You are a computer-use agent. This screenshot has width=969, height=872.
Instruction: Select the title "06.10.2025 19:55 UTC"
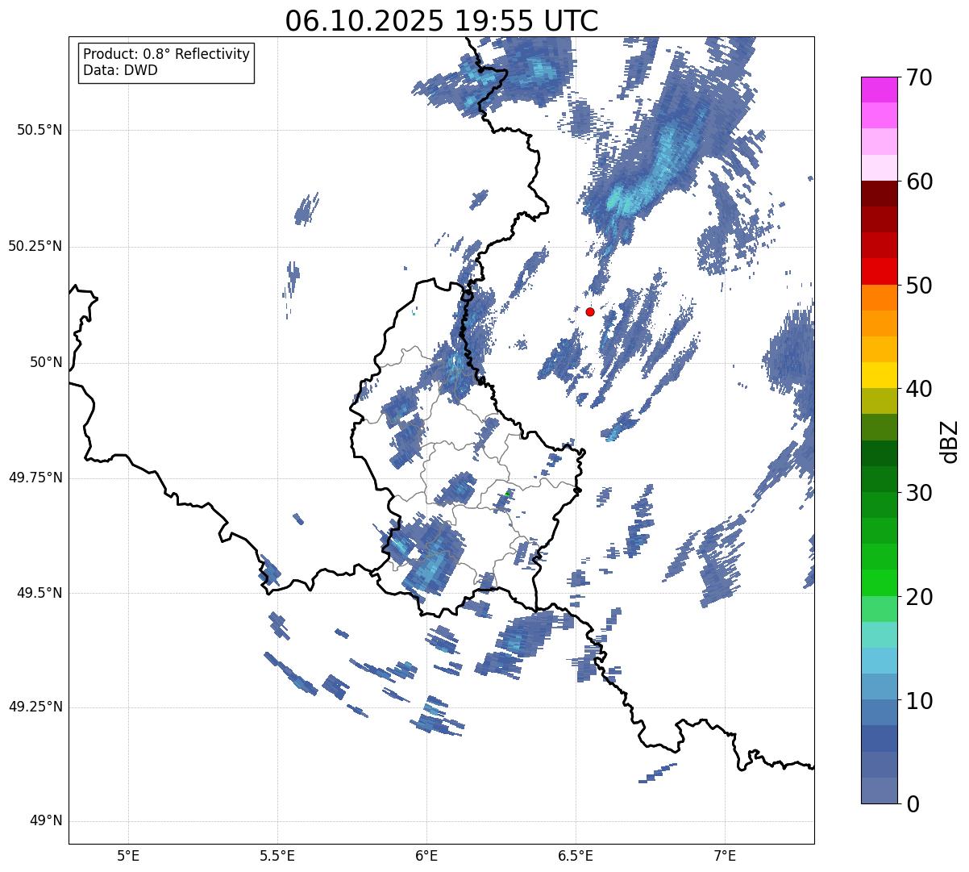coord(442,21)
